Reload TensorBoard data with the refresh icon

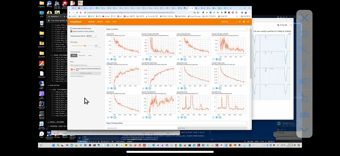240,22
